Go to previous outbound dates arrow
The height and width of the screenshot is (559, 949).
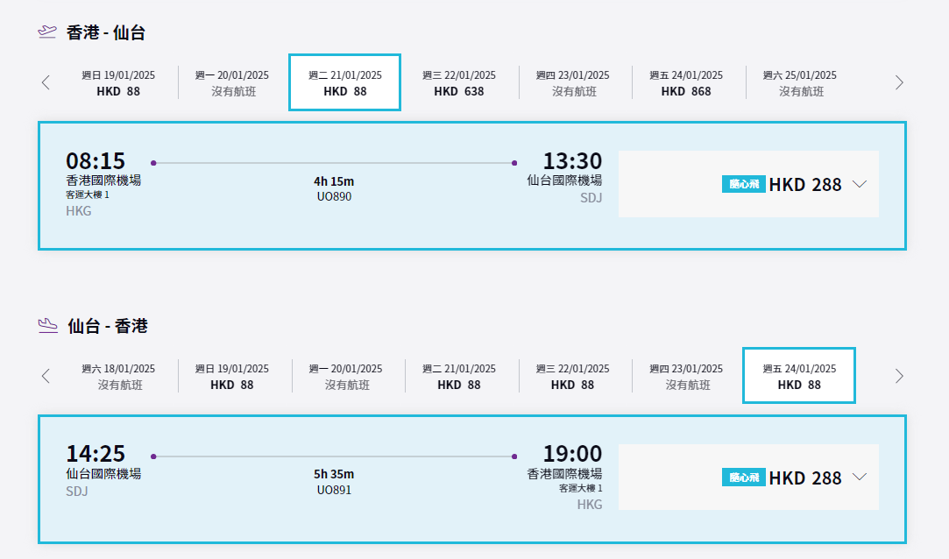(x=46, y=83)
